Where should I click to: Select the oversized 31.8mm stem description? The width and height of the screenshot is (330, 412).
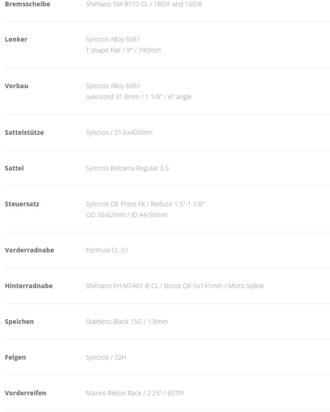138,97
